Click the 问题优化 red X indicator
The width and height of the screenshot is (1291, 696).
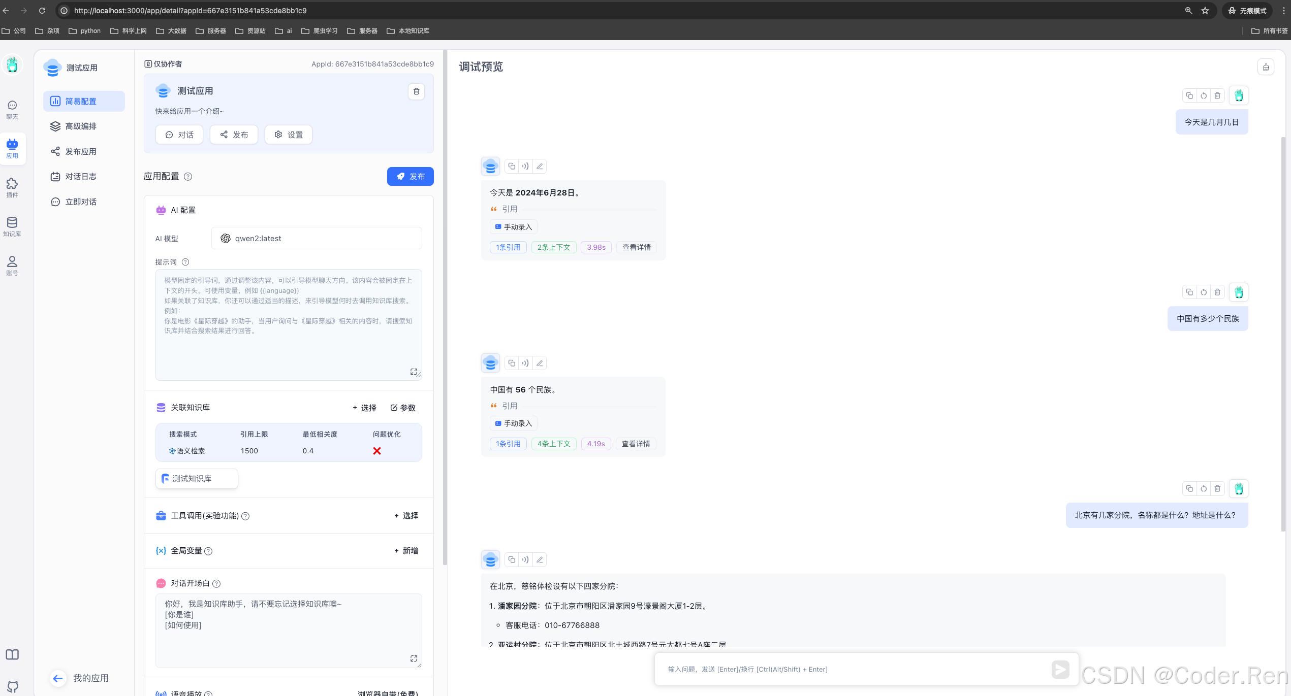click(376, 451)
